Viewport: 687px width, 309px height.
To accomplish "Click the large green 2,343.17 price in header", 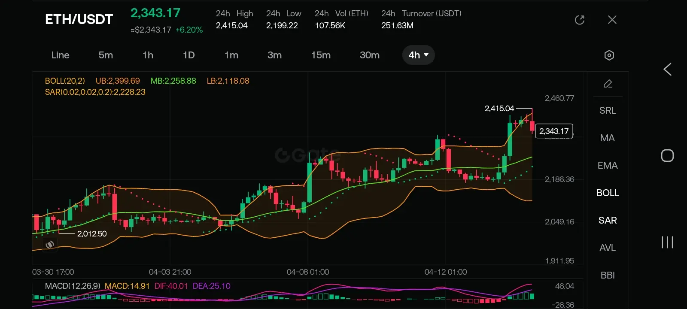I will [x=155, y=13].
